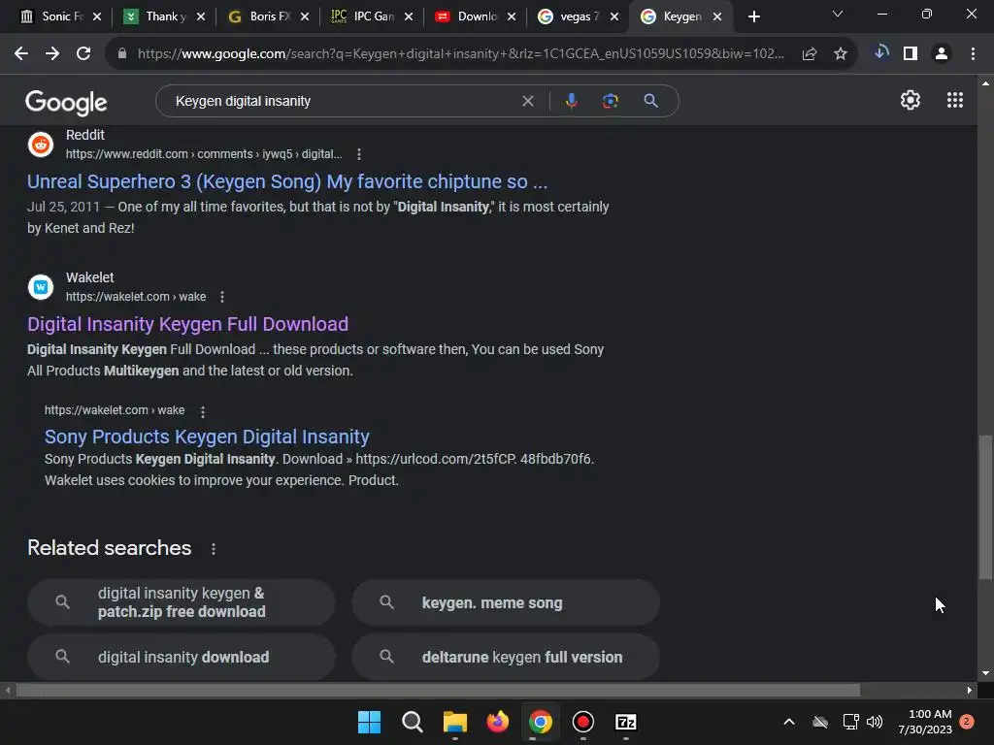
Task: Show hidden system tray icons
Action: tap(788, 722)
